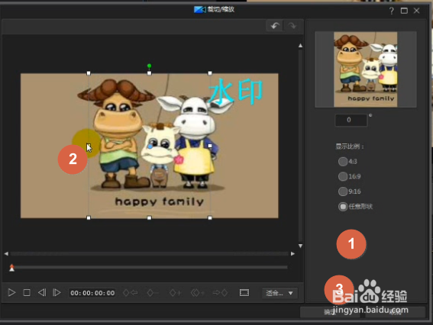Select the 16:9 aspect ratio radio button
Image resolution: width=433 pixels, height=325 pixels.
[x=343, y=176]
